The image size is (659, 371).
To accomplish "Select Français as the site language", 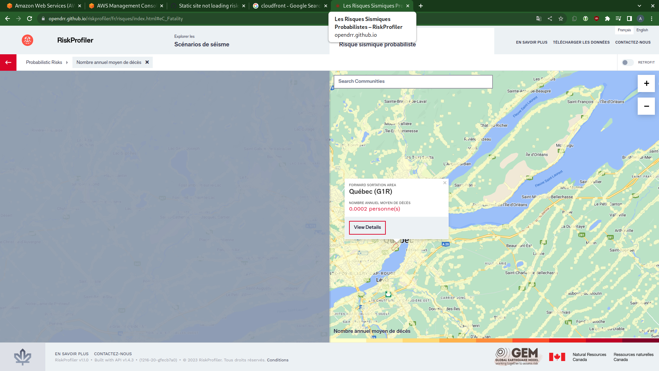I will pos(624,30).
